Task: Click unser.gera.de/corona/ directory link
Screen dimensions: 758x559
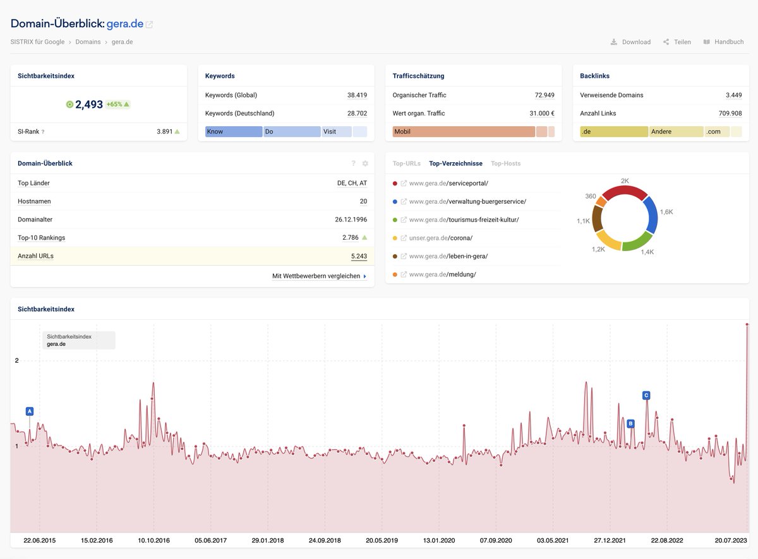Action: 441,238
